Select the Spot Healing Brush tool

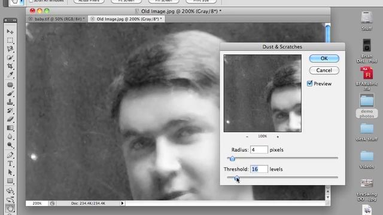click(x=10, y=85)
